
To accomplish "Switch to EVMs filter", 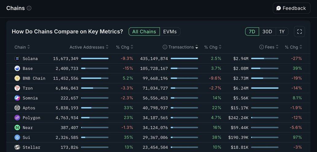I will click(170, 32).
